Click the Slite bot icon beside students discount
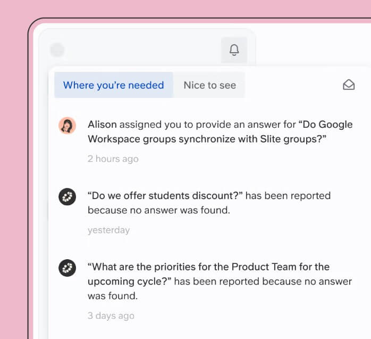This screenshot has width=371, height=339. pos(67,196)
